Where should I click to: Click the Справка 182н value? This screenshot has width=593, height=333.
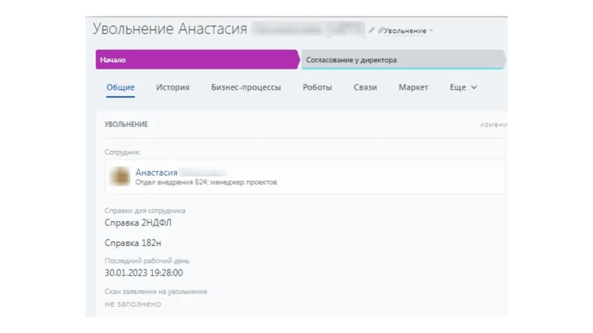tap(133, 243)
